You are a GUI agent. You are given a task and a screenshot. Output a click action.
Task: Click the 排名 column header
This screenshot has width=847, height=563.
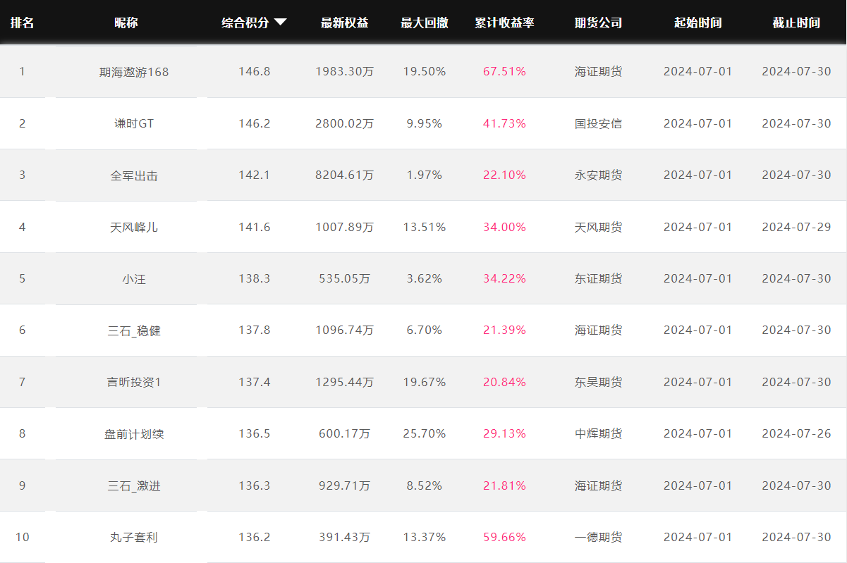22,23
